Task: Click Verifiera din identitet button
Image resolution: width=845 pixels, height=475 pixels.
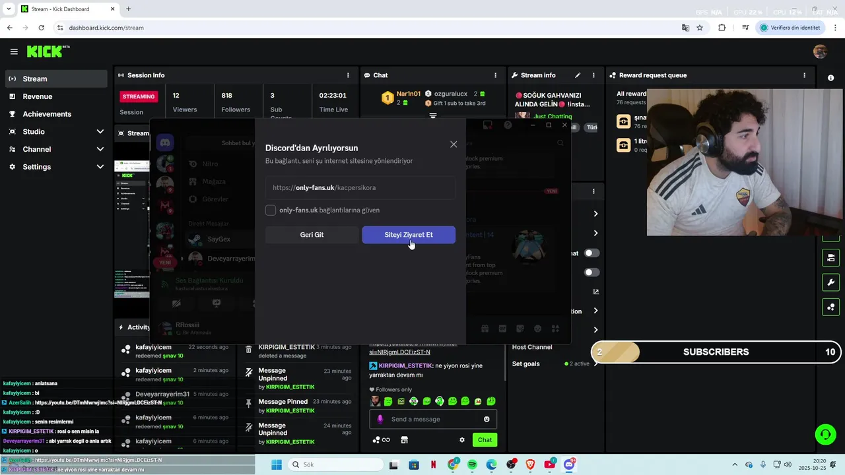Action: point(790,28)
